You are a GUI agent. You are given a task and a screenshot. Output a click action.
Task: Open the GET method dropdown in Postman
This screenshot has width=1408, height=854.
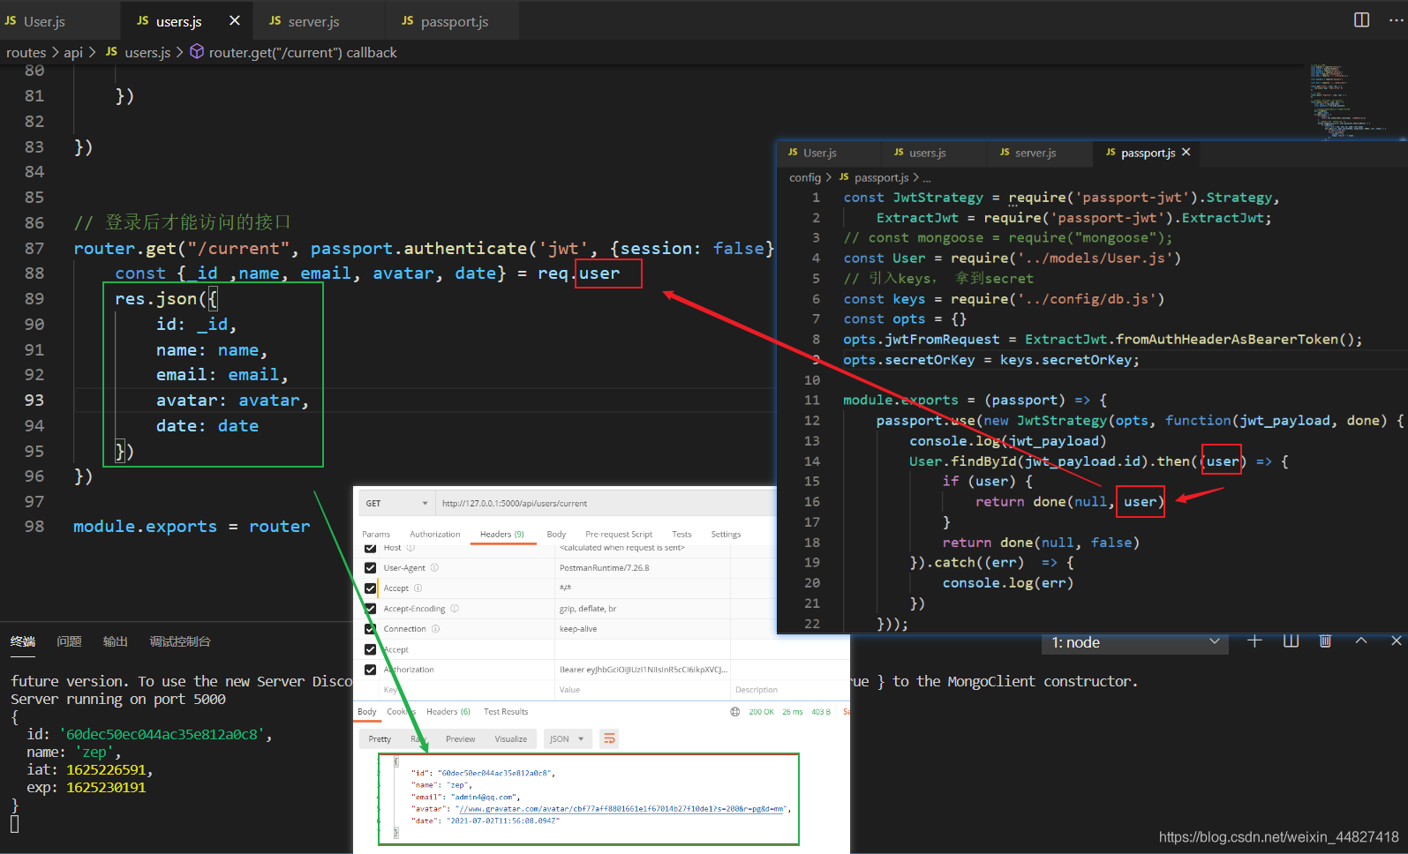tap(396, 504)
